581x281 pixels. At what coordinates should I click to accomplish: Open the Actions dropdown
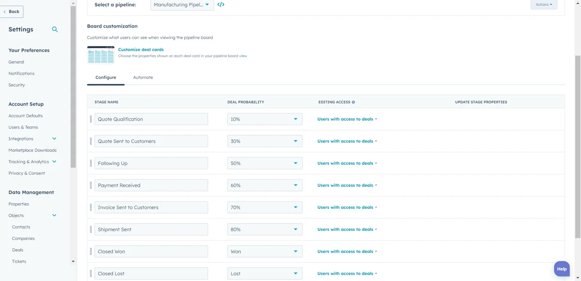point(543,4)
